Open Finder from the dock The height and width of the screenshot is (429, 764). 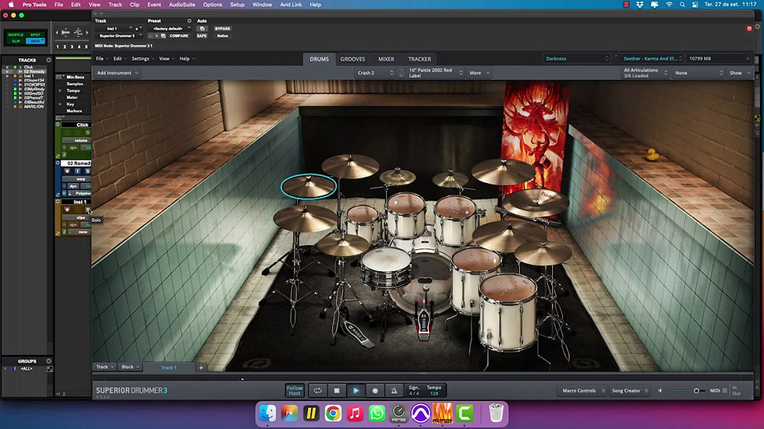pos(267,413)
